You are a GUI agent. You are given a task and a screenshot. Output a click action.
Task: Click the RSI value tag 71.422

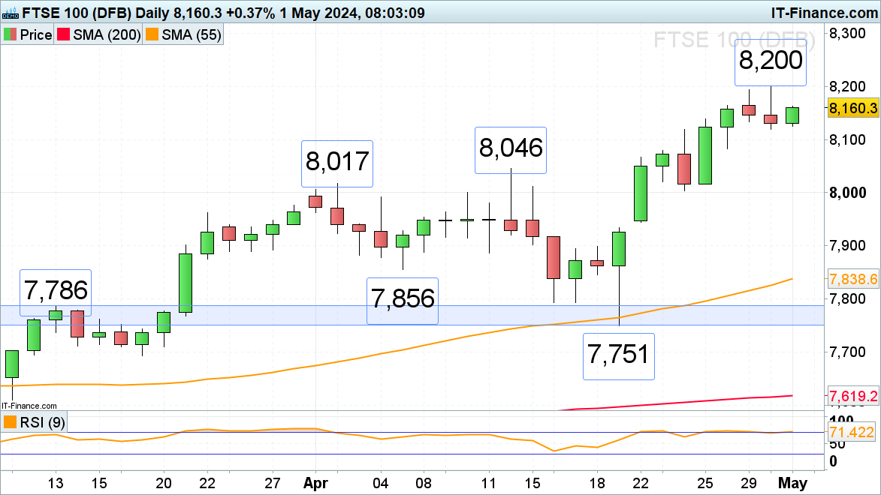[852, 432]
